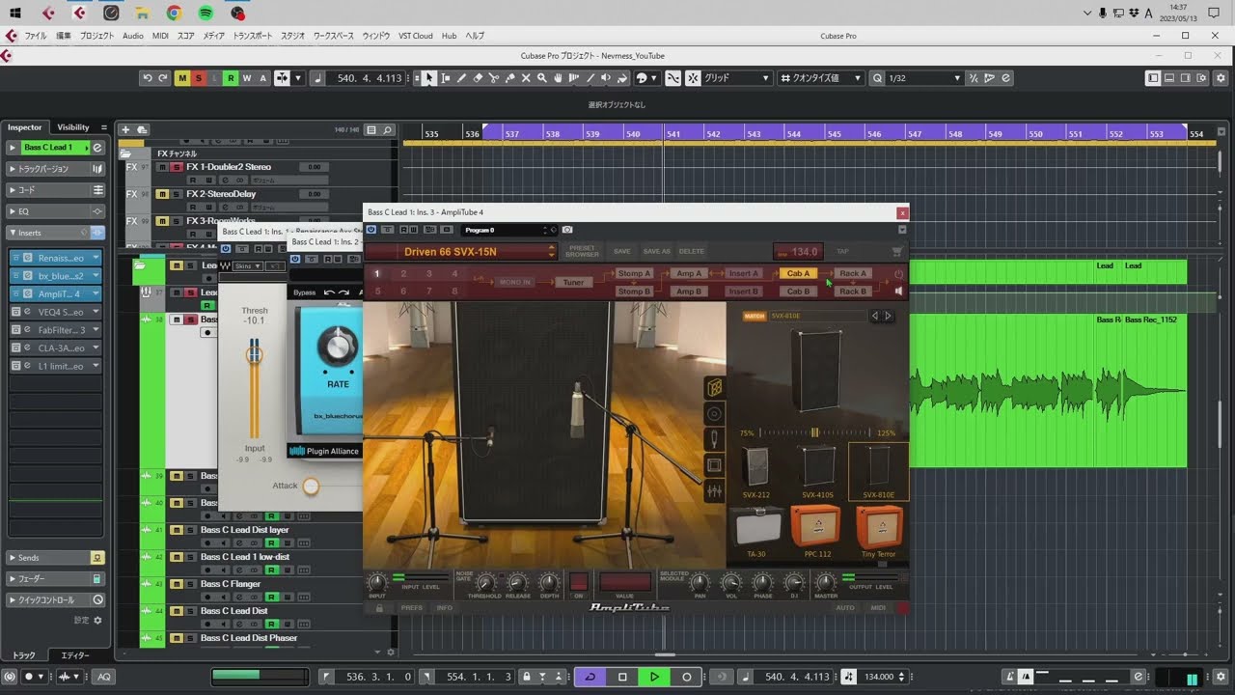
Task: Click the Record button in transport
Action: click(x=686, y=677)
